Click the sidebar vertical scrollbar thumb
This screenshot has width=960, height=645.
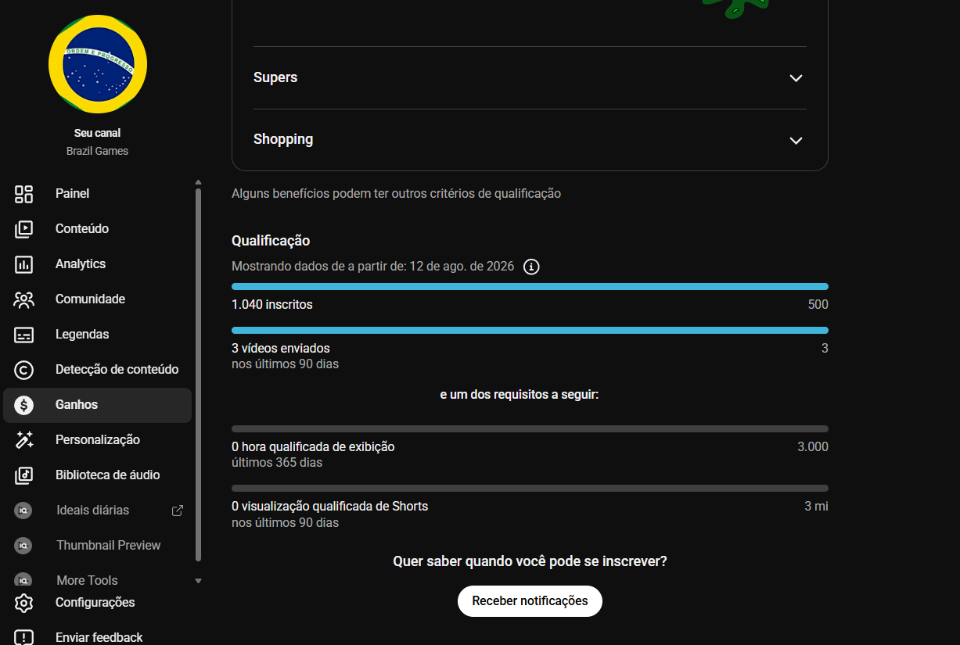click(198, 374)
